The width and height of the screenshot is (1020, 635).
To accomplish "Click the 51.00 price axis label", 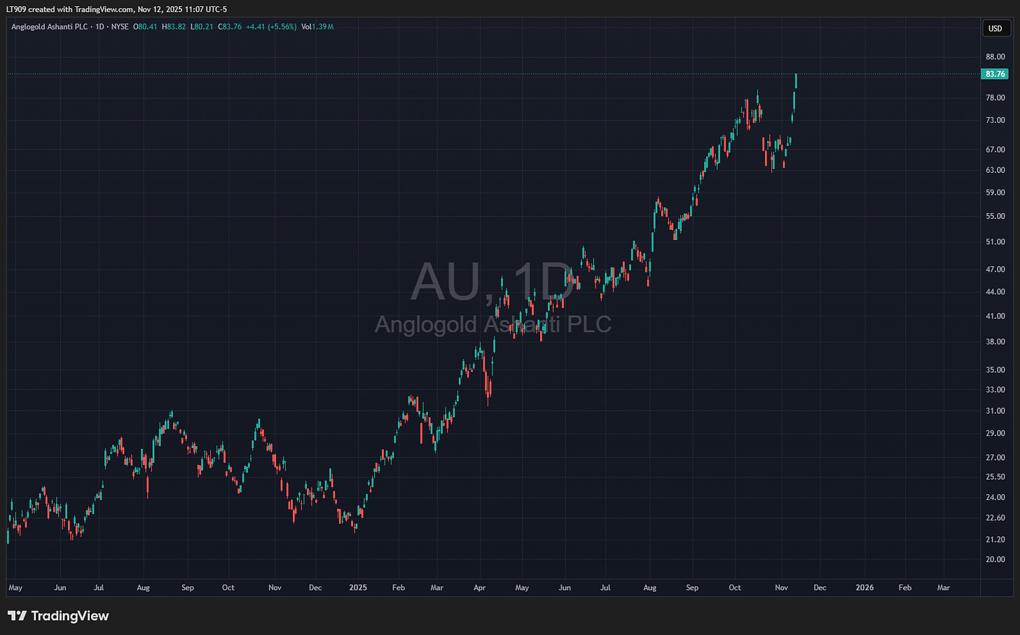I will (x=995, y=242).
